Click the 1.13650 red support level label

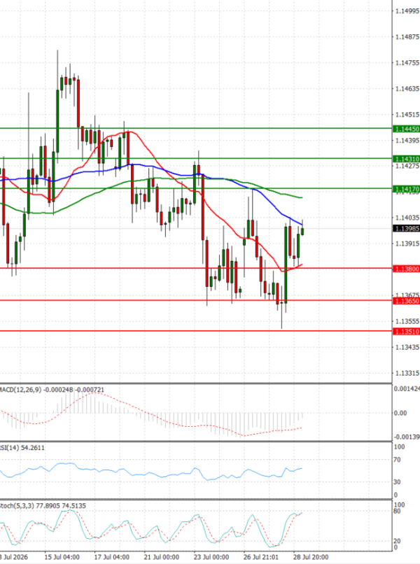pos(406,301)
